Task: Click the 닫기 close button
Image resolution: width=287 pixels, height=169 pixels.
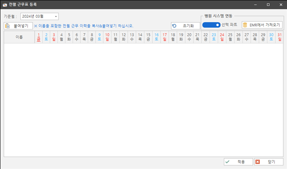Action: click(x=268, y=162)
